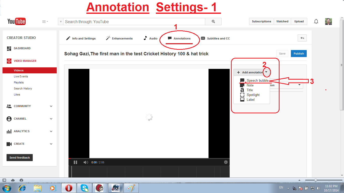Select the Note annotation icon
This screenshot has height=193, width=344.
coord(243,85)
